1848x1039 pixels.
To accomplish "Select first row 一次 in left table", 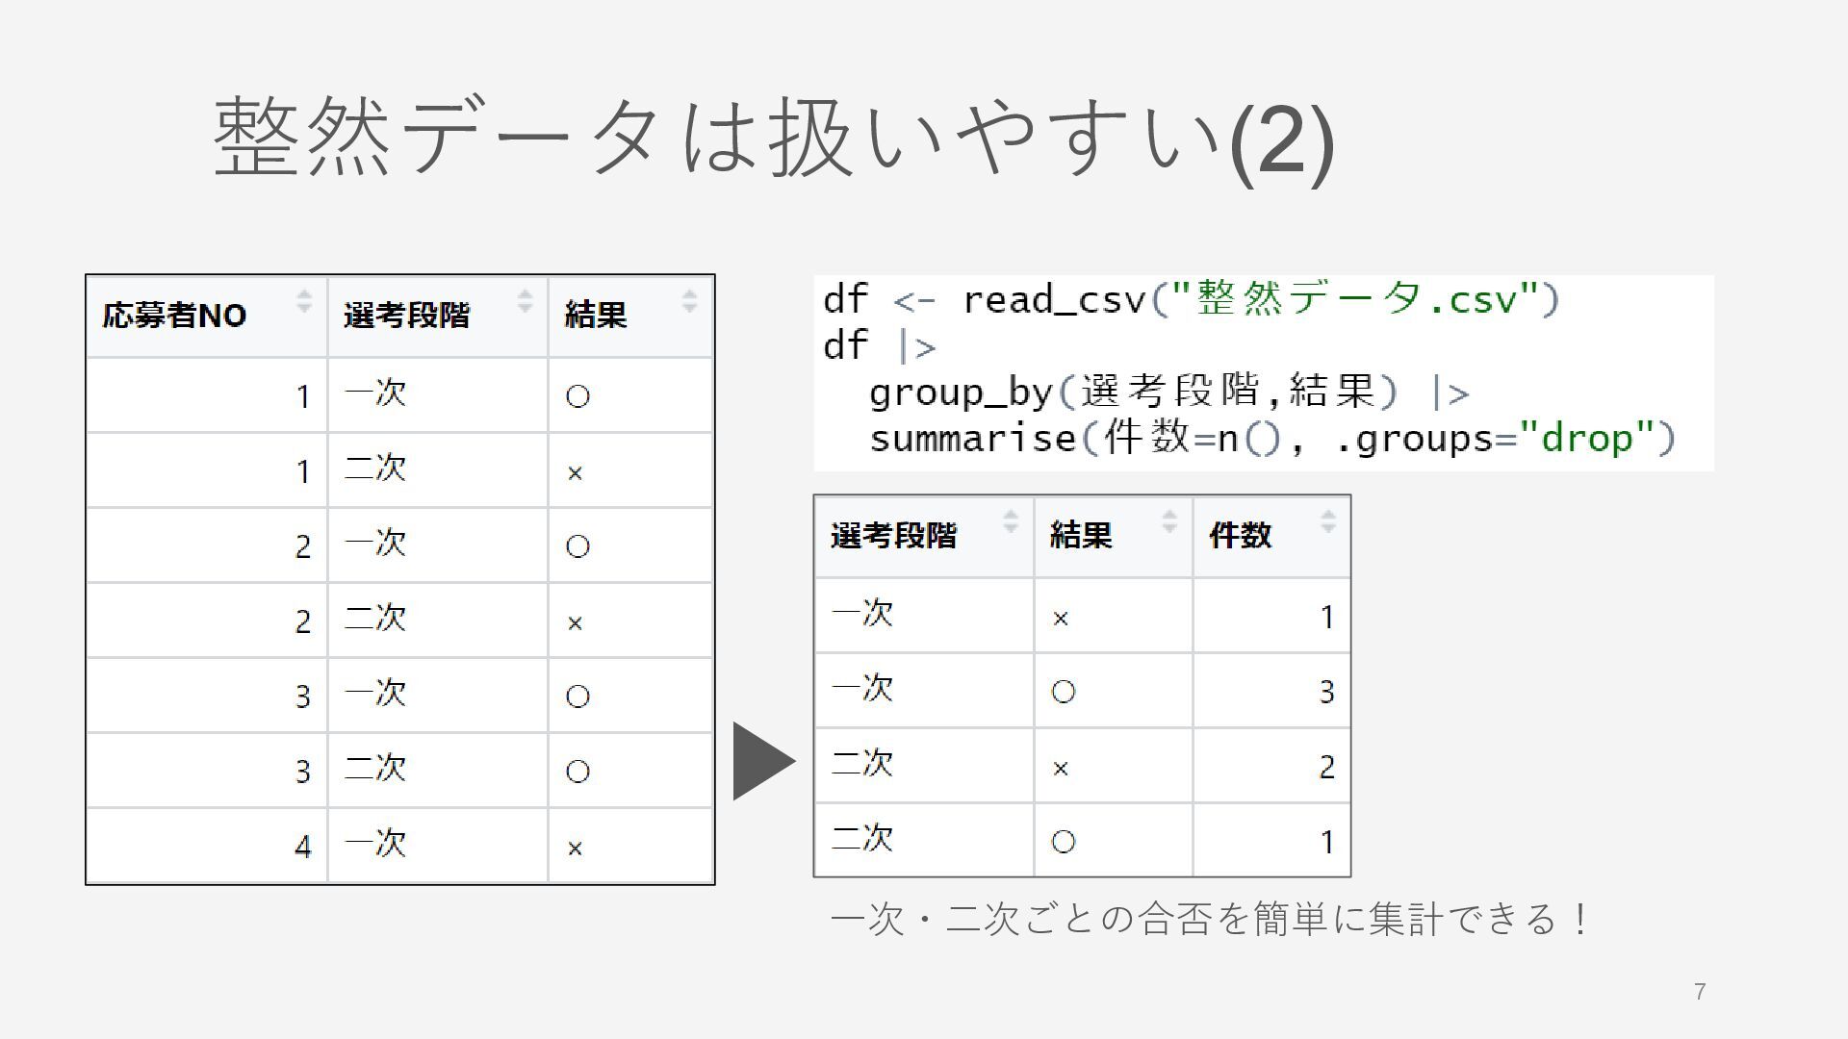I will (399, 395).
